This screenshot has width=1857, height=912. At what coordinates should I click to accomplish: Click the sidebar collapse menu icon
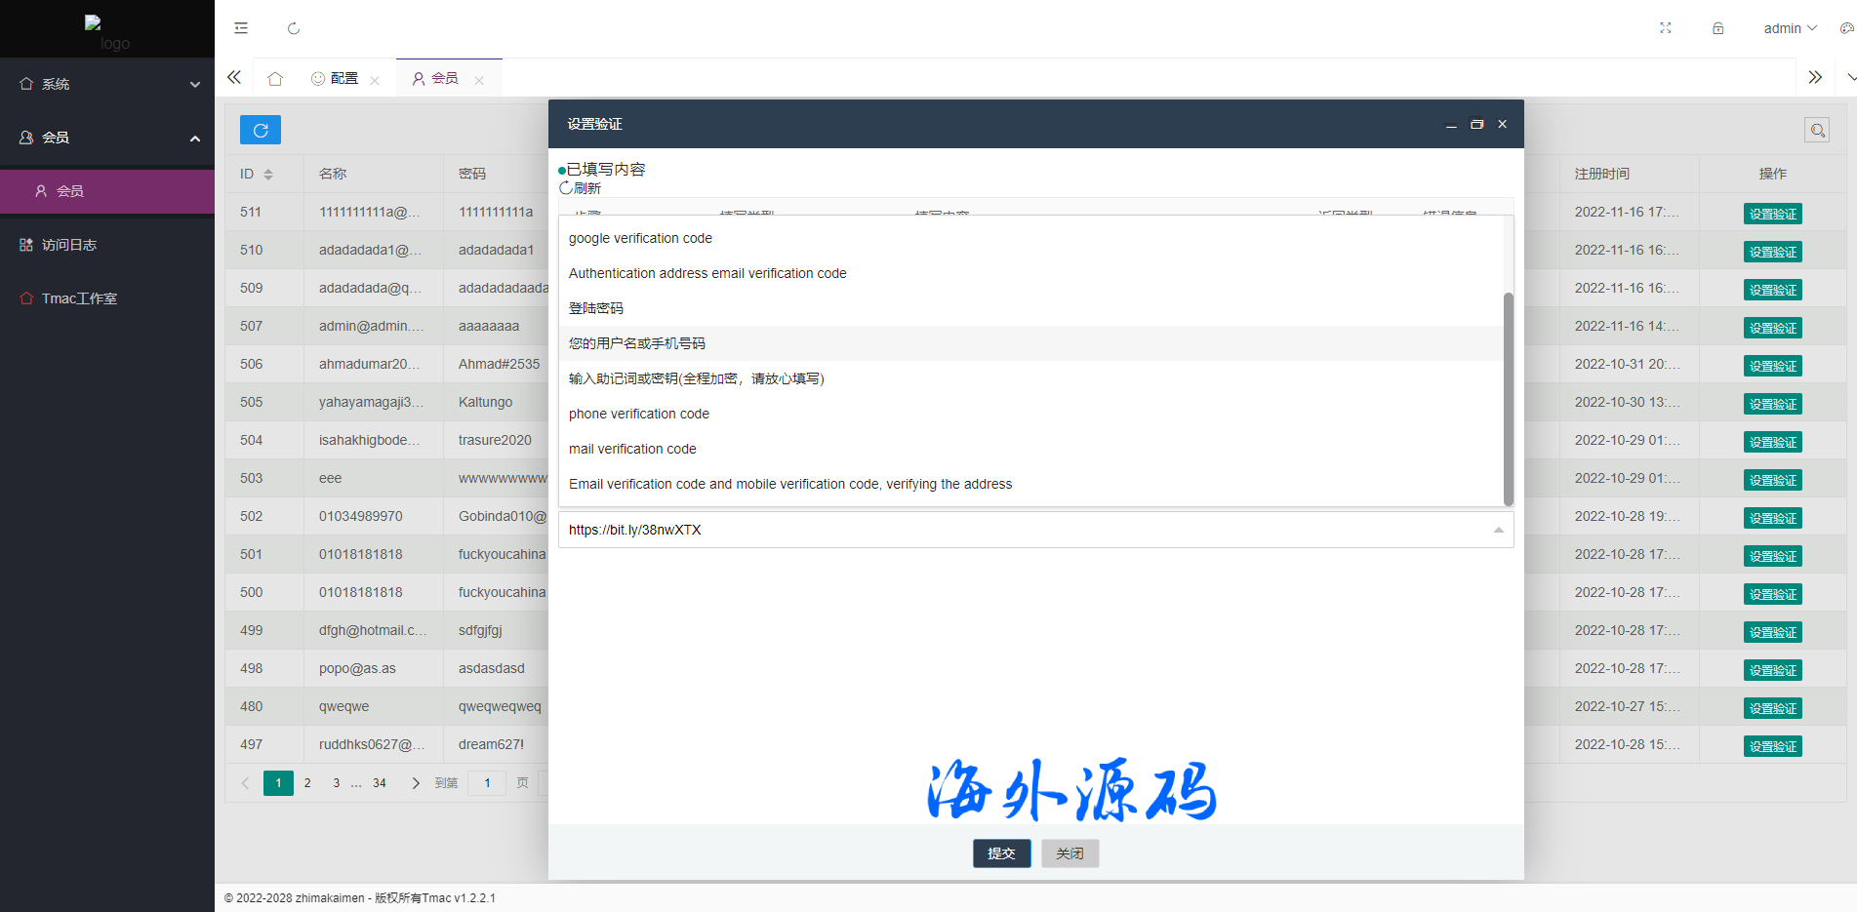point(241,28)
